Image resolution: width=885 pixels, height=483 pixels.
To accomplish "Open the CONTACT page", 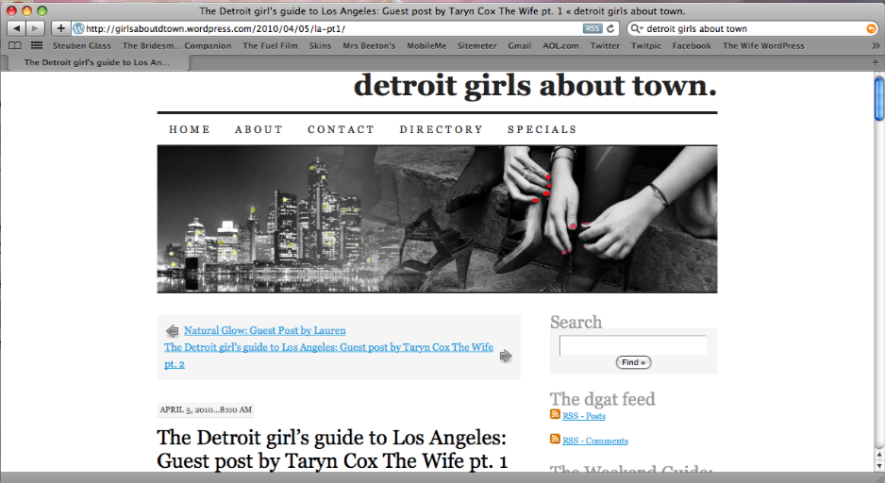I will tap(342, 129).
